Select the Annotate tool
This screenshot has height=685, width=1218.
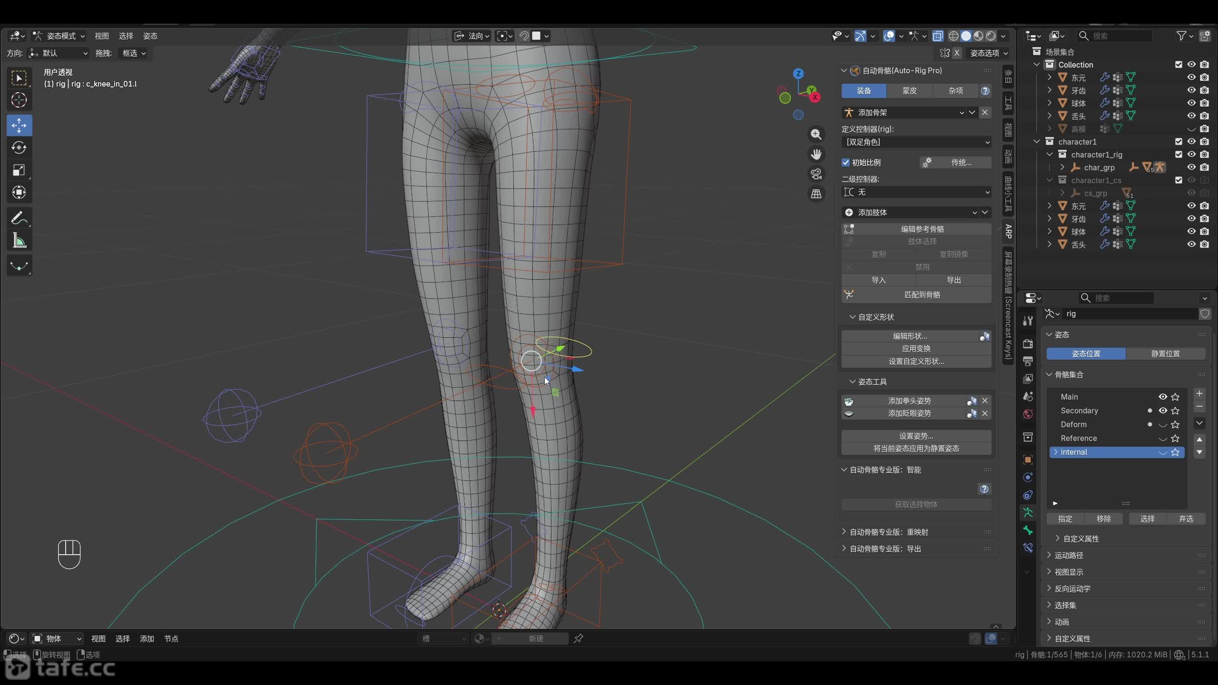coord(19,218)
